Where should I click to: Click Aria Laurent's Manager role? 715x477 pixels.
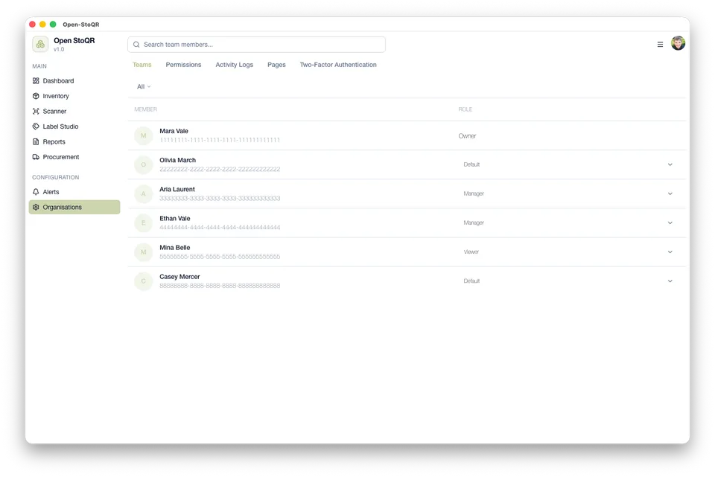[474, 193]
